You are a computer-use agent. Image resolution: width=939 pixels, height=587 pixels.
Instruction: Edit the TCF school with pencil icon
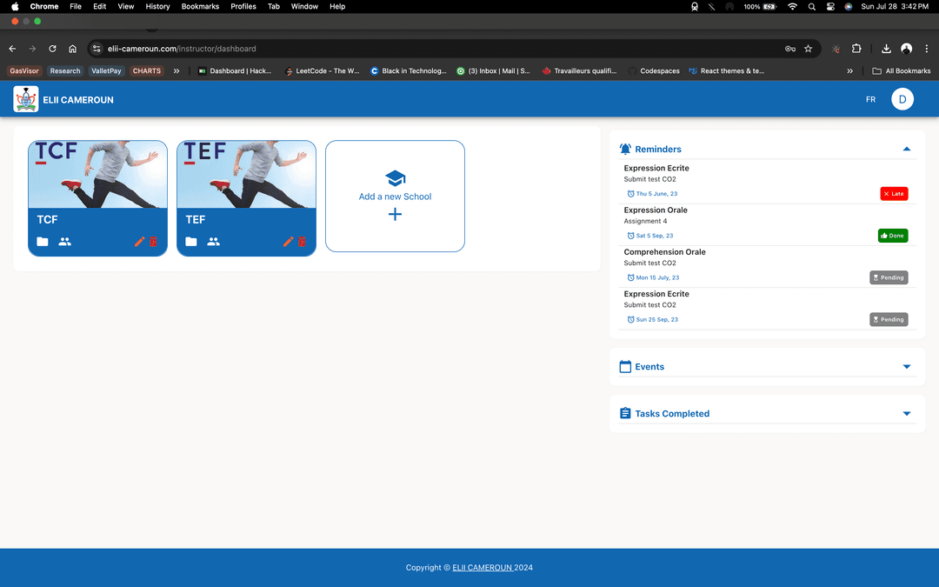pyautogui.click(x=140, y=242)
